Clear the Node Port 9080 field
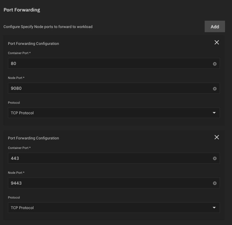Image resolution: width=232 pixels, height=225 pixels. coord(215,89)
